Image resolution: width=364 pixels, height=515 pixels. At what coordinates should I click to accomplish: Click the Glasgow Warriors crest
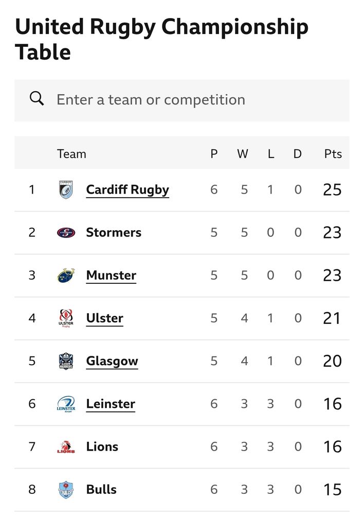click(66, 361)
